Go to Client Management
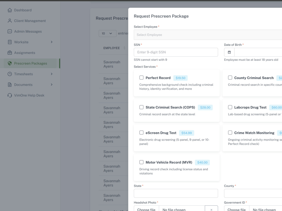Image resolution: width=282 pixels, height=211 pixels. click(30, 21)
